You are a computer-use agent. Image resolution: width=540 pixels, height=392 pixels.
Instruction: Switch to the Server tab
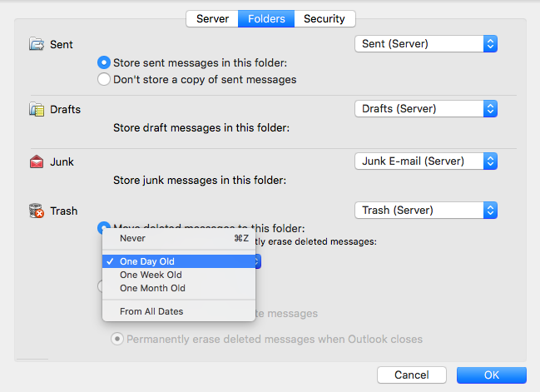(212, 18)
